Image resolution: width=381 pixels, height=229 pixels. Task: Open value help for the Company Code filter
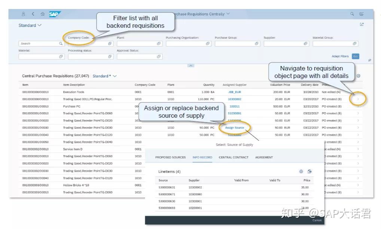point(110,43)
